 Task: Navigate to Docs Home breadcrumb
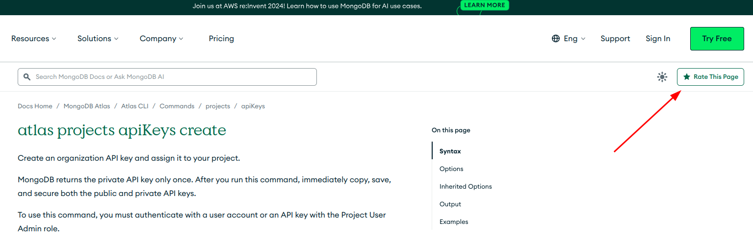click(x=35, y=106)
